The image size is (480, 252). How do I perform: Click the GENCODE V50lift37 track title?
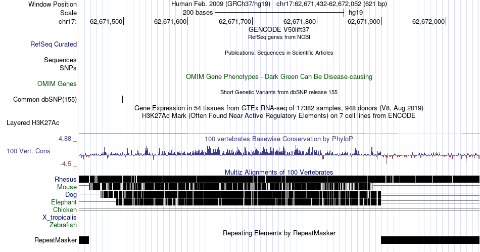(279, 30)
